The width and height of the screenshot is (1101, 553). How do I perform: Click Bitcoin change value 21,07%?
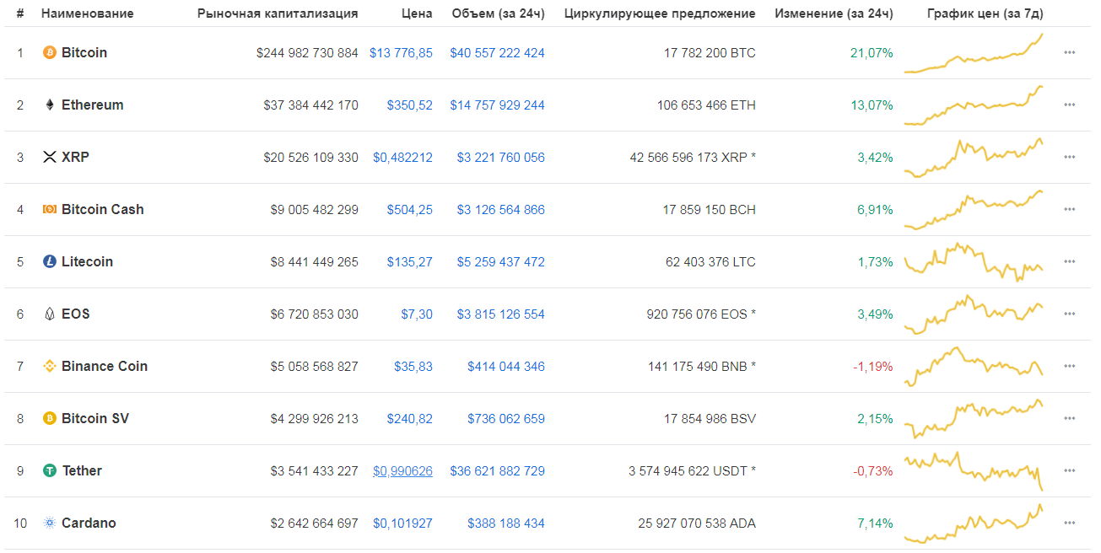coord(872,52)
